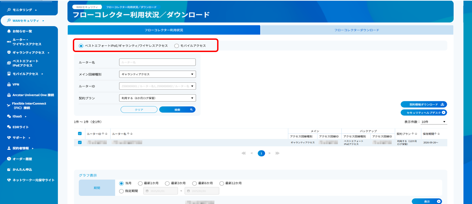This screenshot has height=204, width=472.
Task: Switch to the フローコレクターダウンロード tab
Action: (x=357, y=30)
